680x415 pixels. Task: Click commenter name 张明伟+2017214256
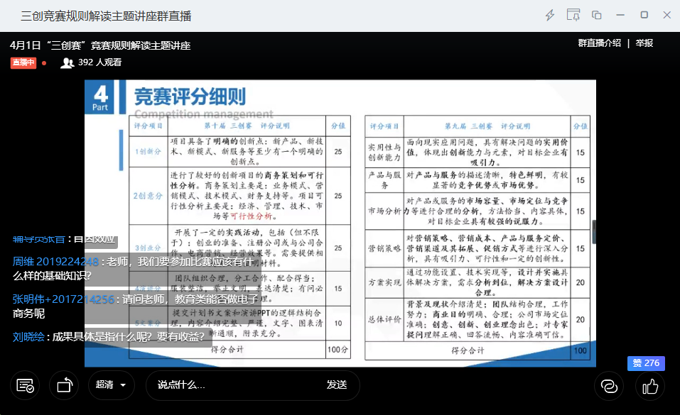pyautogui.click(x=63, y=299)
